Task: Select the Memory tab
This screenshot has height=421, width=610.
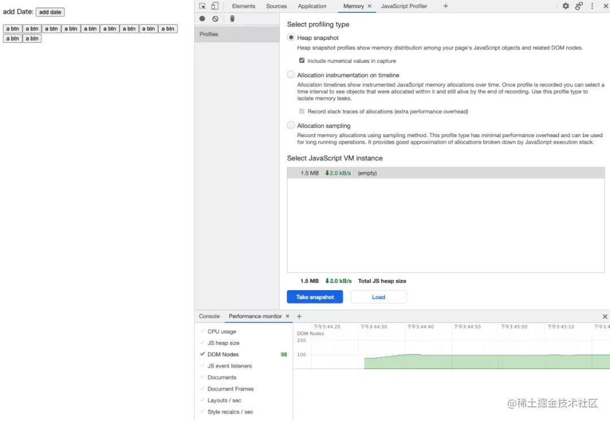Action: click(x=353, y=6)
